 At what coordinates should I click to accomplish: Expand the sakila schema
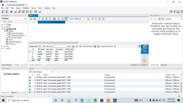tap(2, 27)
